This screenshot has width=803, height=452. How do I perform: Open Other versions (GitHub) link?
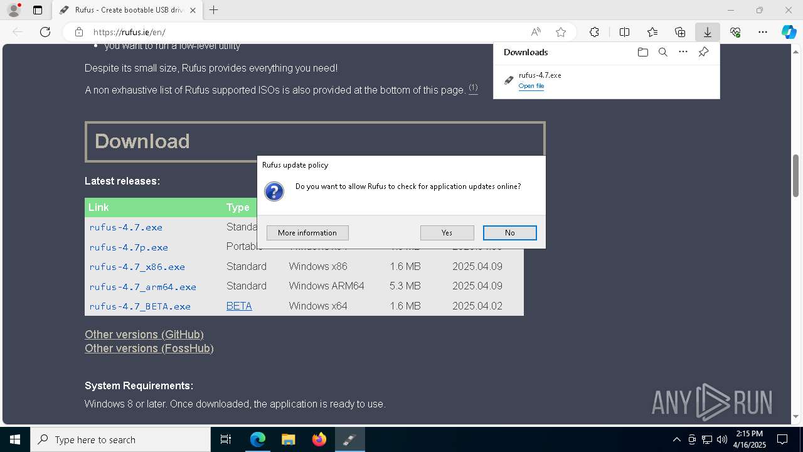(x=144, y=335)
